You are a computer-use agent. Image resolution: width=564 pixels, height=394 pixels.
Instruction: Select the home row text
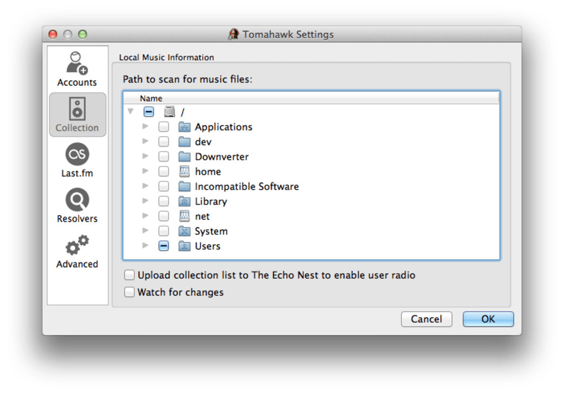click(208, 172)
